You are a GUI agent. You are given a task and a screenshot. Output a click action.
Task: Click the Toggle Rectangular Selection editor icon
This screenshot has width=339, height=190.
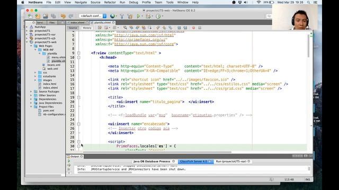tap(149, 28)
